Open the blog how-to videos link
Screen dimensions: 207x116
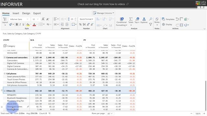coord(103,4)
